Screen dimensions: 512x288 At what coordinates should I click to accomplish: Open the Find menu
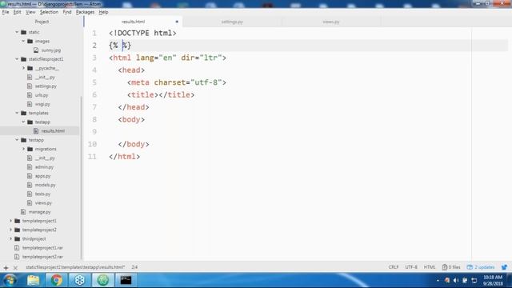[67, 12]
